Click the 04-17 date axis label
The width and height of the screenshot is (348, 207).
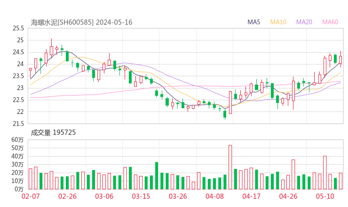pyautogui.click(x=252, y=196)
